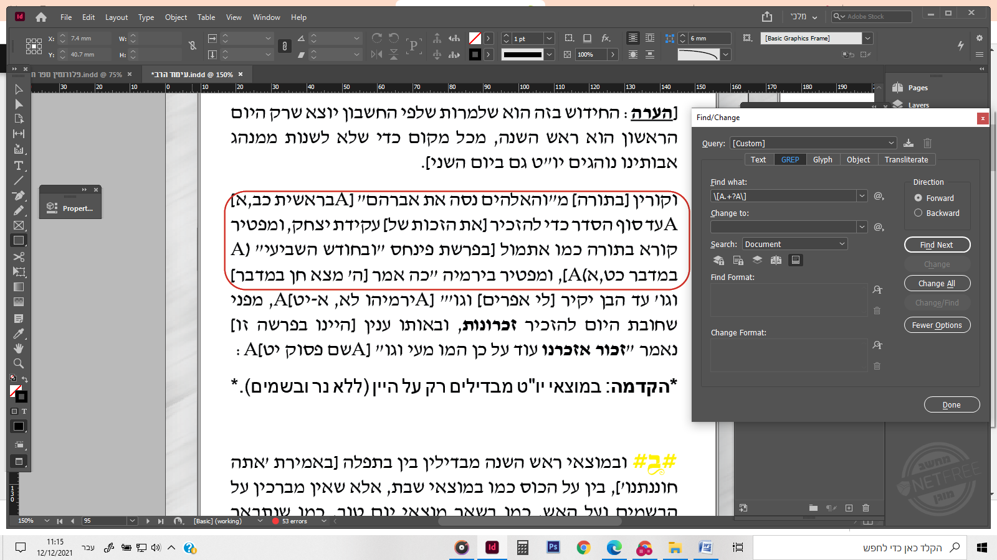Open special characters menu for Change to
Image resolution: width=997 pixels, height=560 pixels.
tap(879, 227)
